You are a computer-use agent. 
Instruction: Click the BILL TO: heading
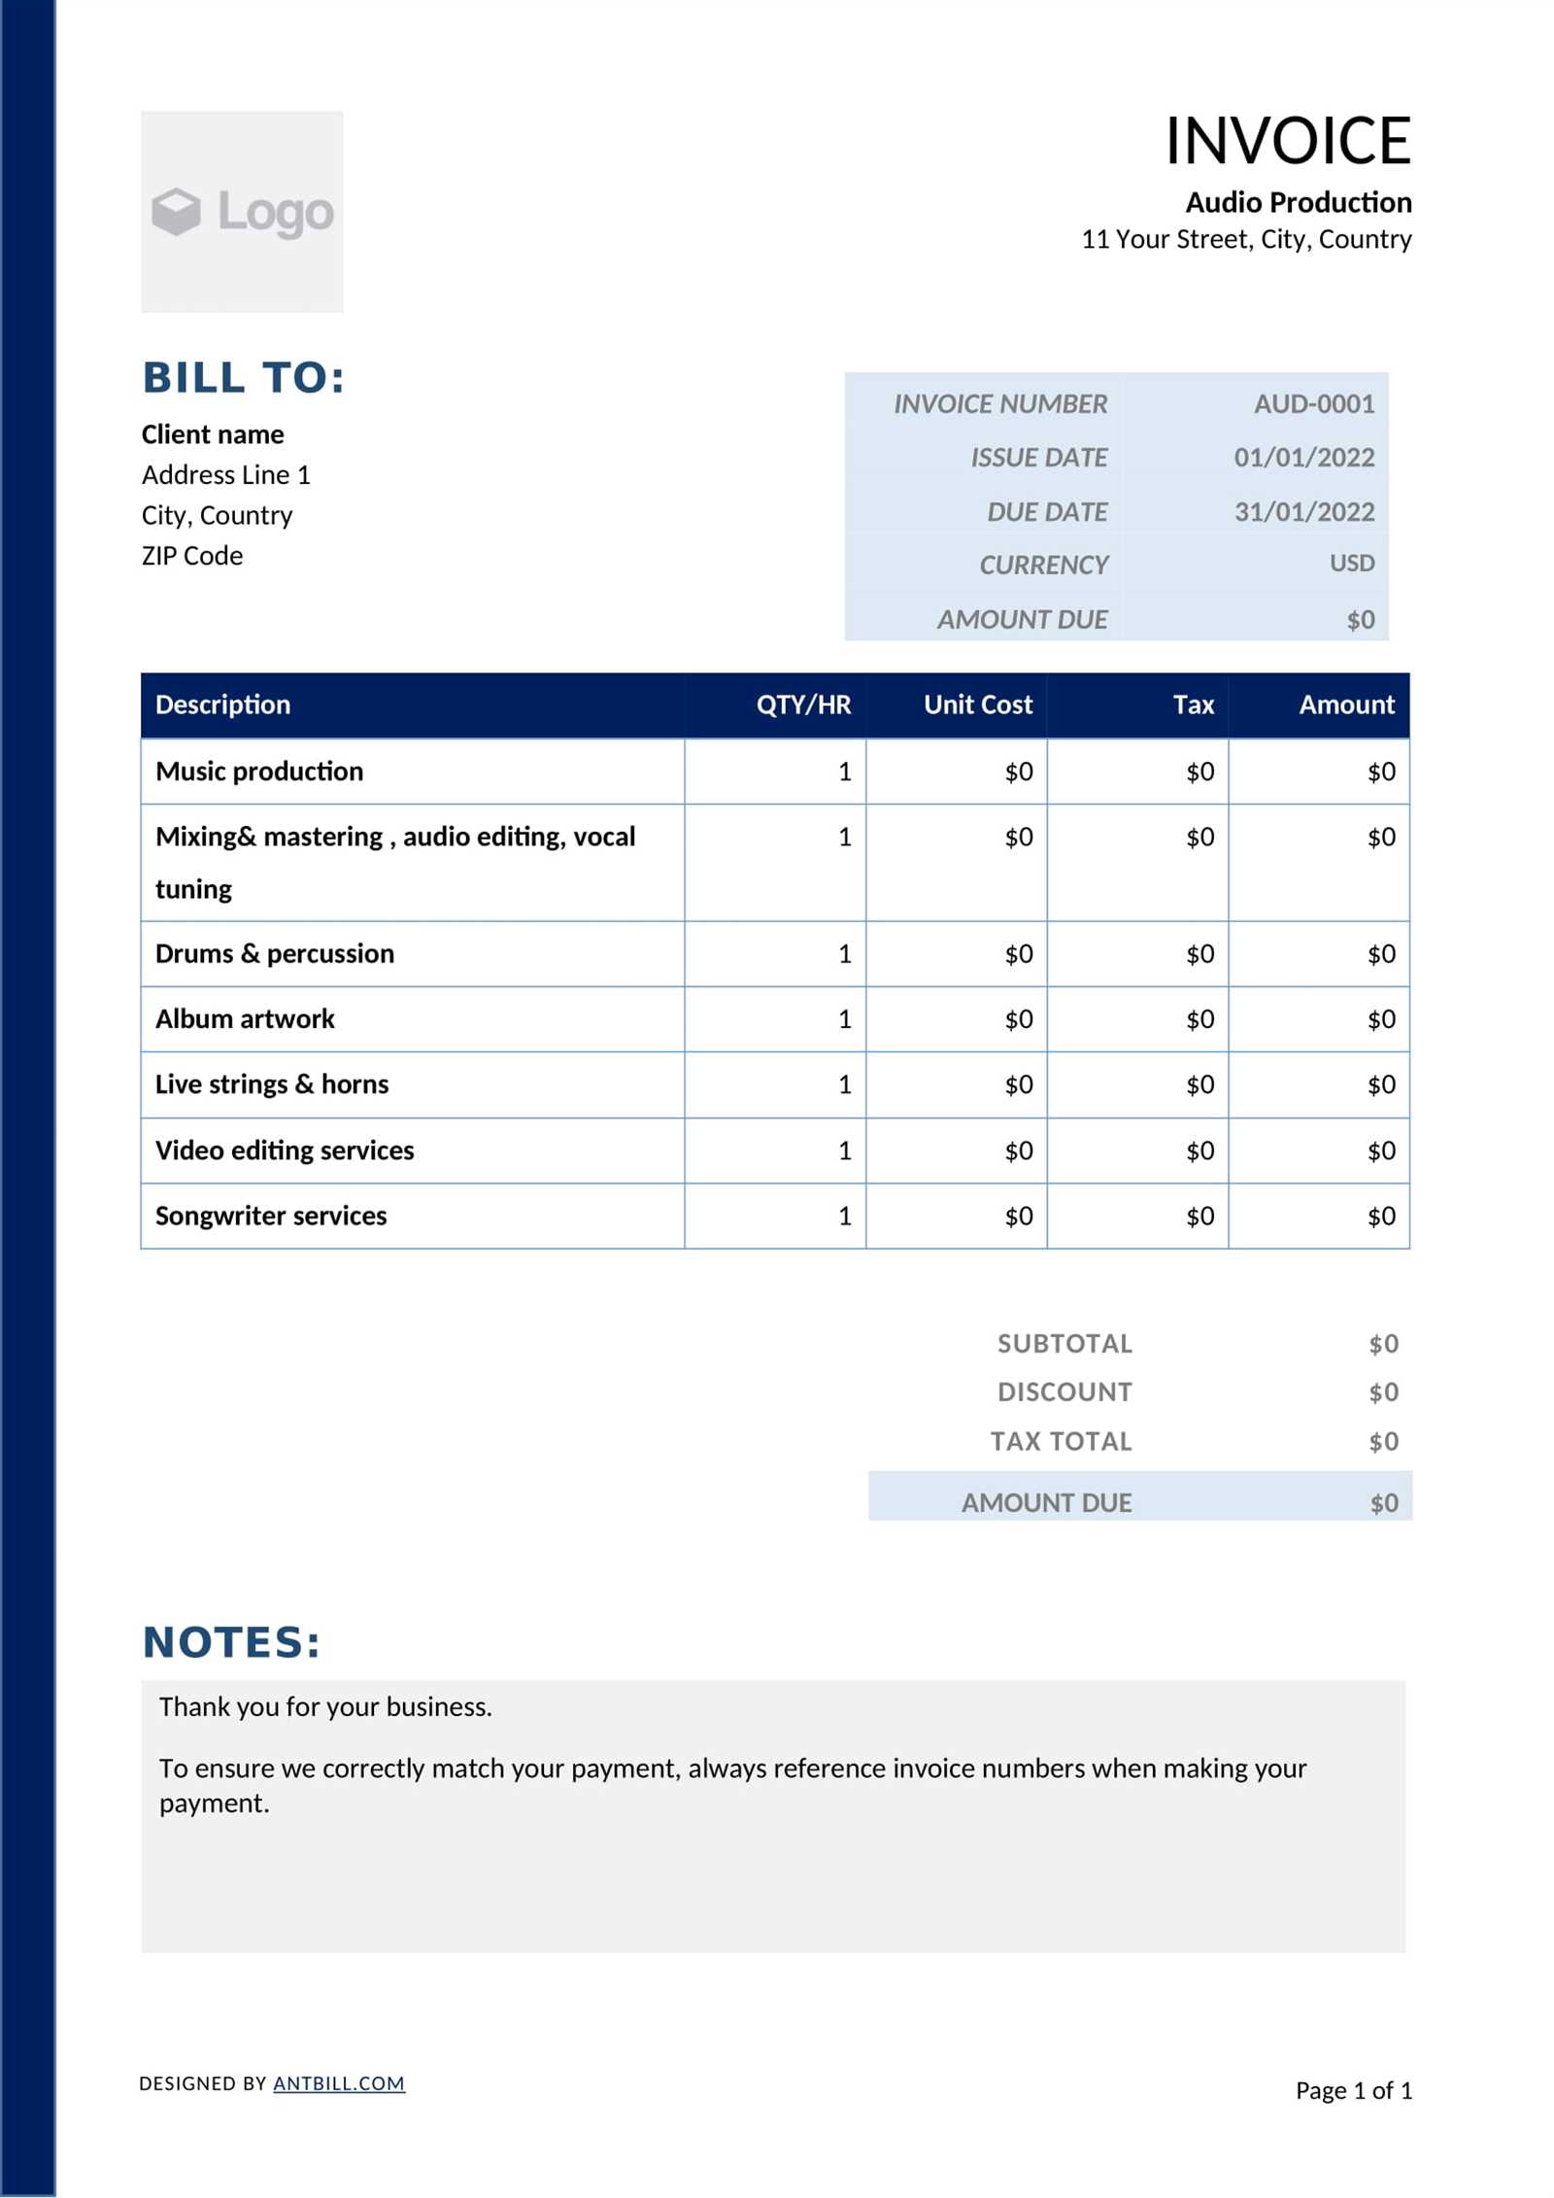[244, 378]
